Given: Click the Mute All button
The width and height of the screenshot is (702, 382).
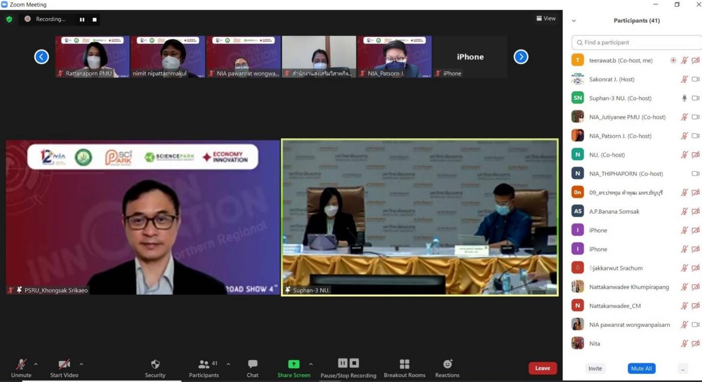Looking at the screenshot, I should [641, 369].
